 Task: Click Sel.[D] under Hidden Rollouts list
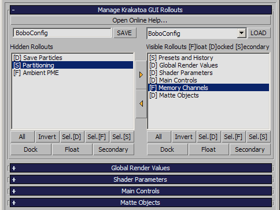[72, 137]
